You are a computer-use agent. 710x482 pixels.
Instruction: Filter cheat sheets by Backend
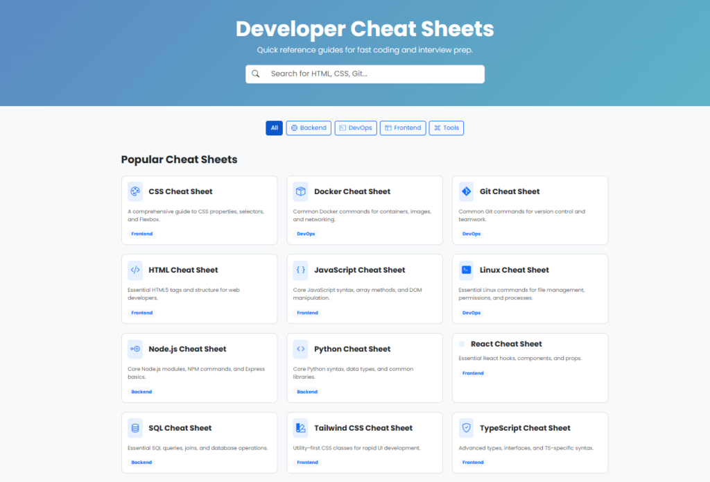(309, 128)
